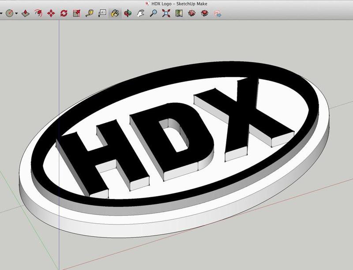This screenshot has height=270, width=353.
Task: Expand the dropdown beside the gauge tool
Action: pyautogui.click(x=16, y=13)
